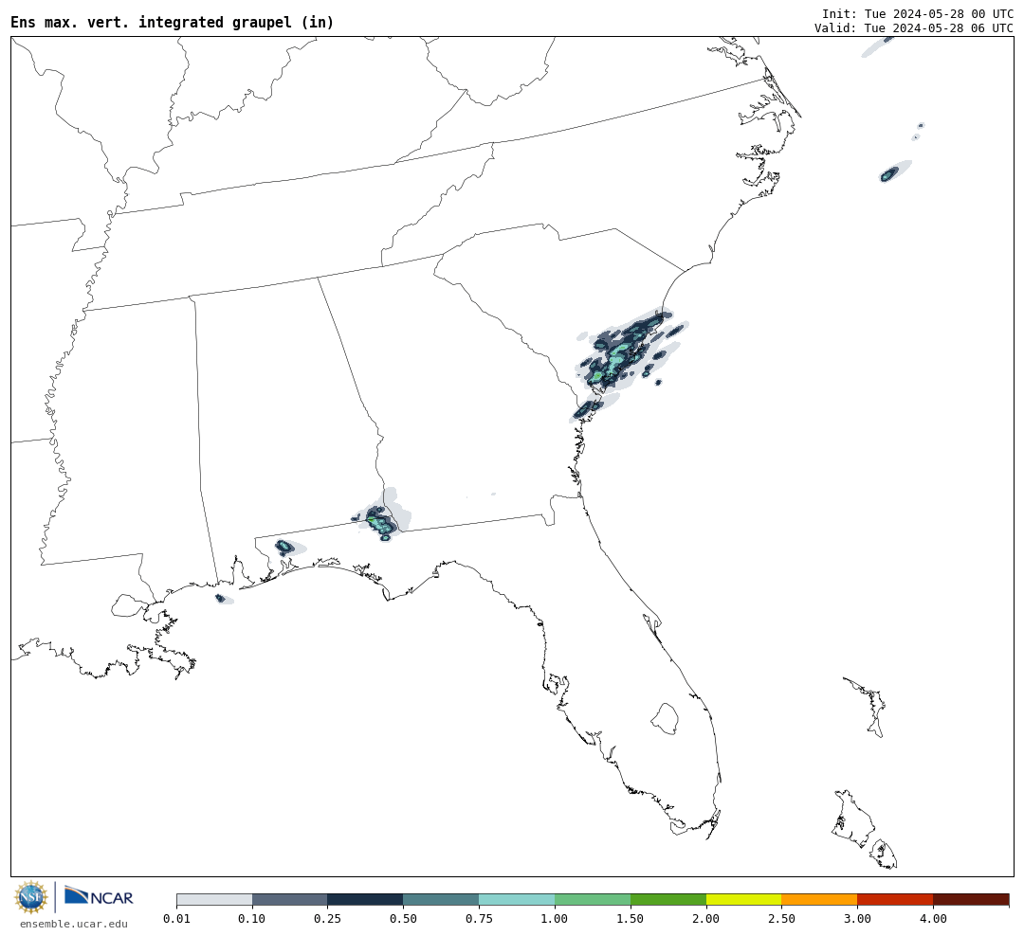The height and width of the screenshot is (936, 1024).
Task: Click the 2.50 colorbar label
Action: coord(781,919)
